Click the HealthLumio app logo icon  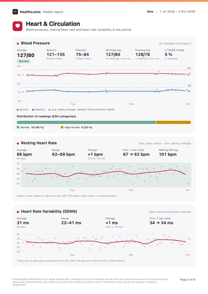(x=15, y=12)
